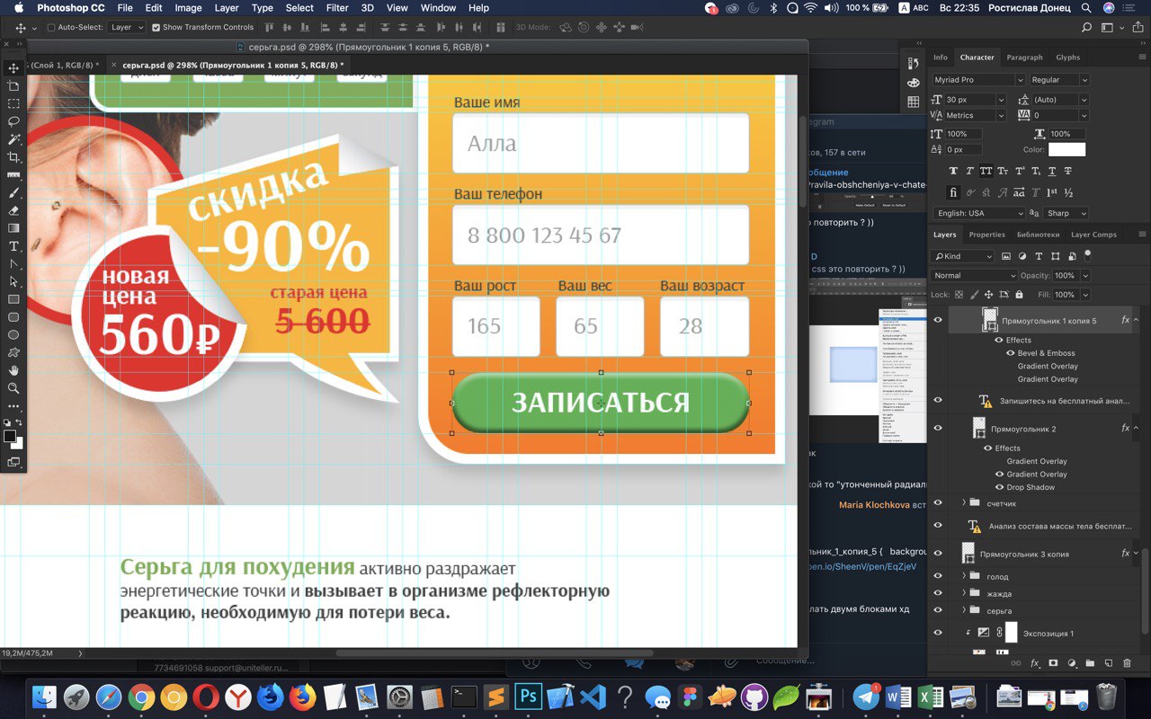The width and height of the screenshot is (1151, 719).
Task: Hide the счетчик group
Action: point(938,503)
